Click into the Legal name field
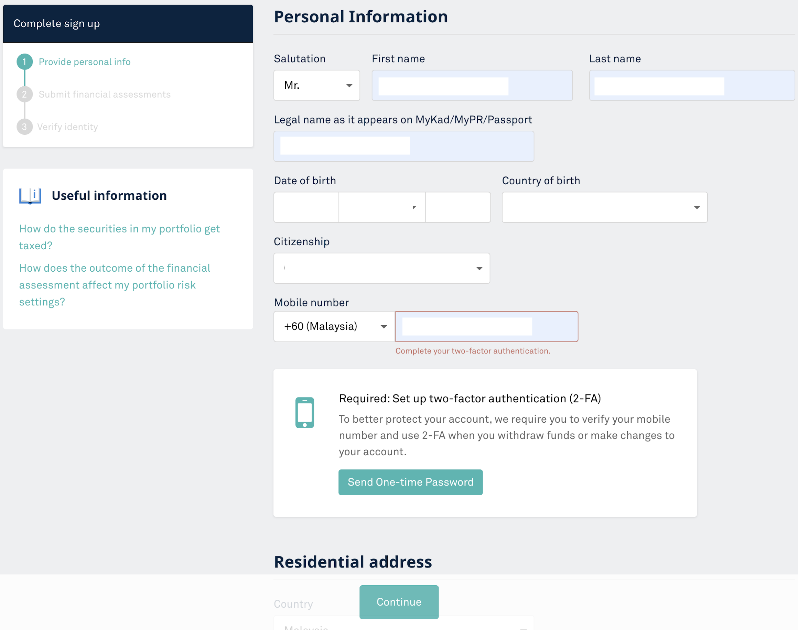798x630 pixels. tap(403, 146)
